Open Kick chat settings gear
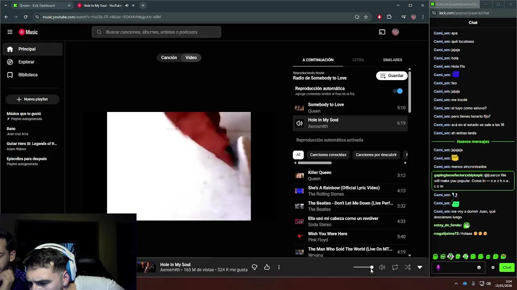Screen dimensions: 517x290 [x=493, y=267]
